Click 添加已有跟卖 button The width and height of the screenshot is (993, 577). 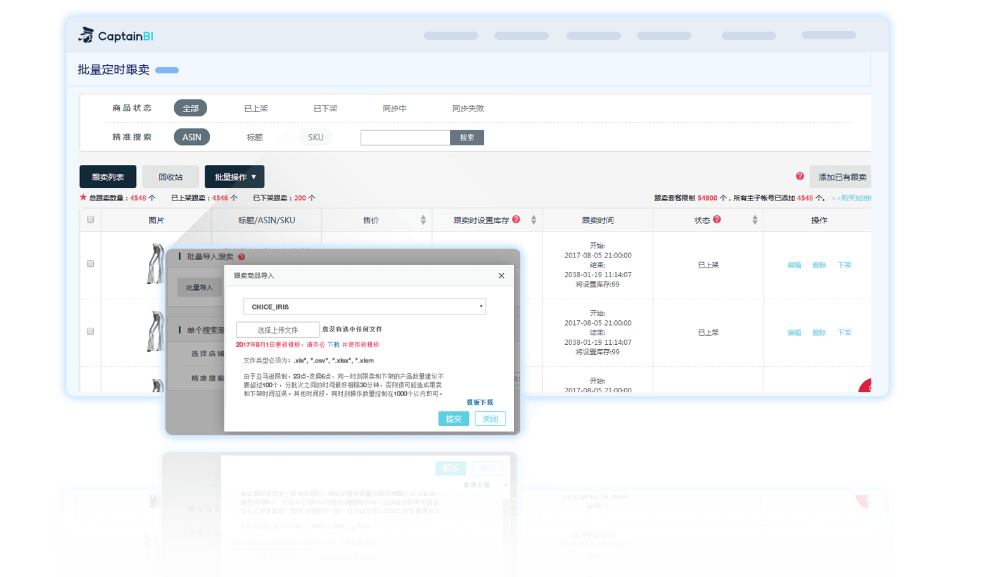842,177
